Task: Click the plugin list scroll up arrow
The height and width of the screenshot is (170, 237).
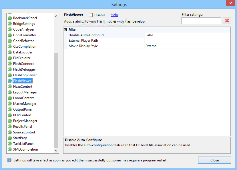Action: pyautogui.click(x=56, y=16)
